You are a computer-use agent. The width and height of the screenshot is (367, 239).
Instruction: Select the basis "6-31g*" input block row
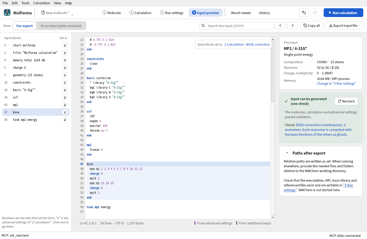coord(36,90)
